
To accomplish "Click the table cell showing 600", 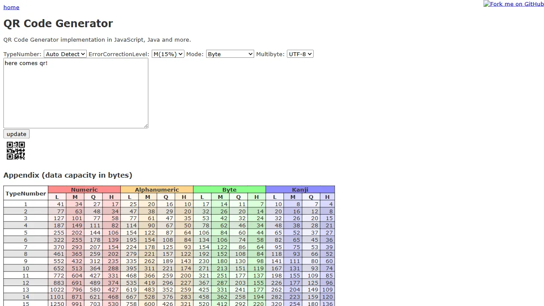I will pos(148,304).
